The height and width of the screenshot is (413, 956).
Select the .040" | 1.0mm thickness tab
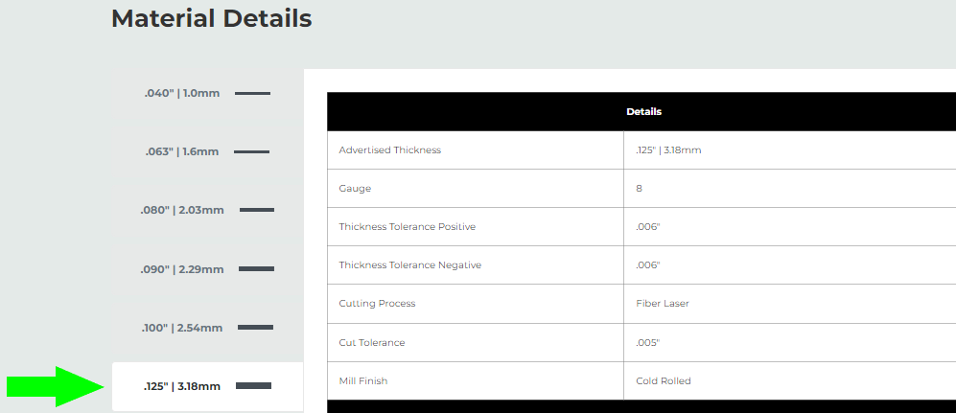[182, 94]
